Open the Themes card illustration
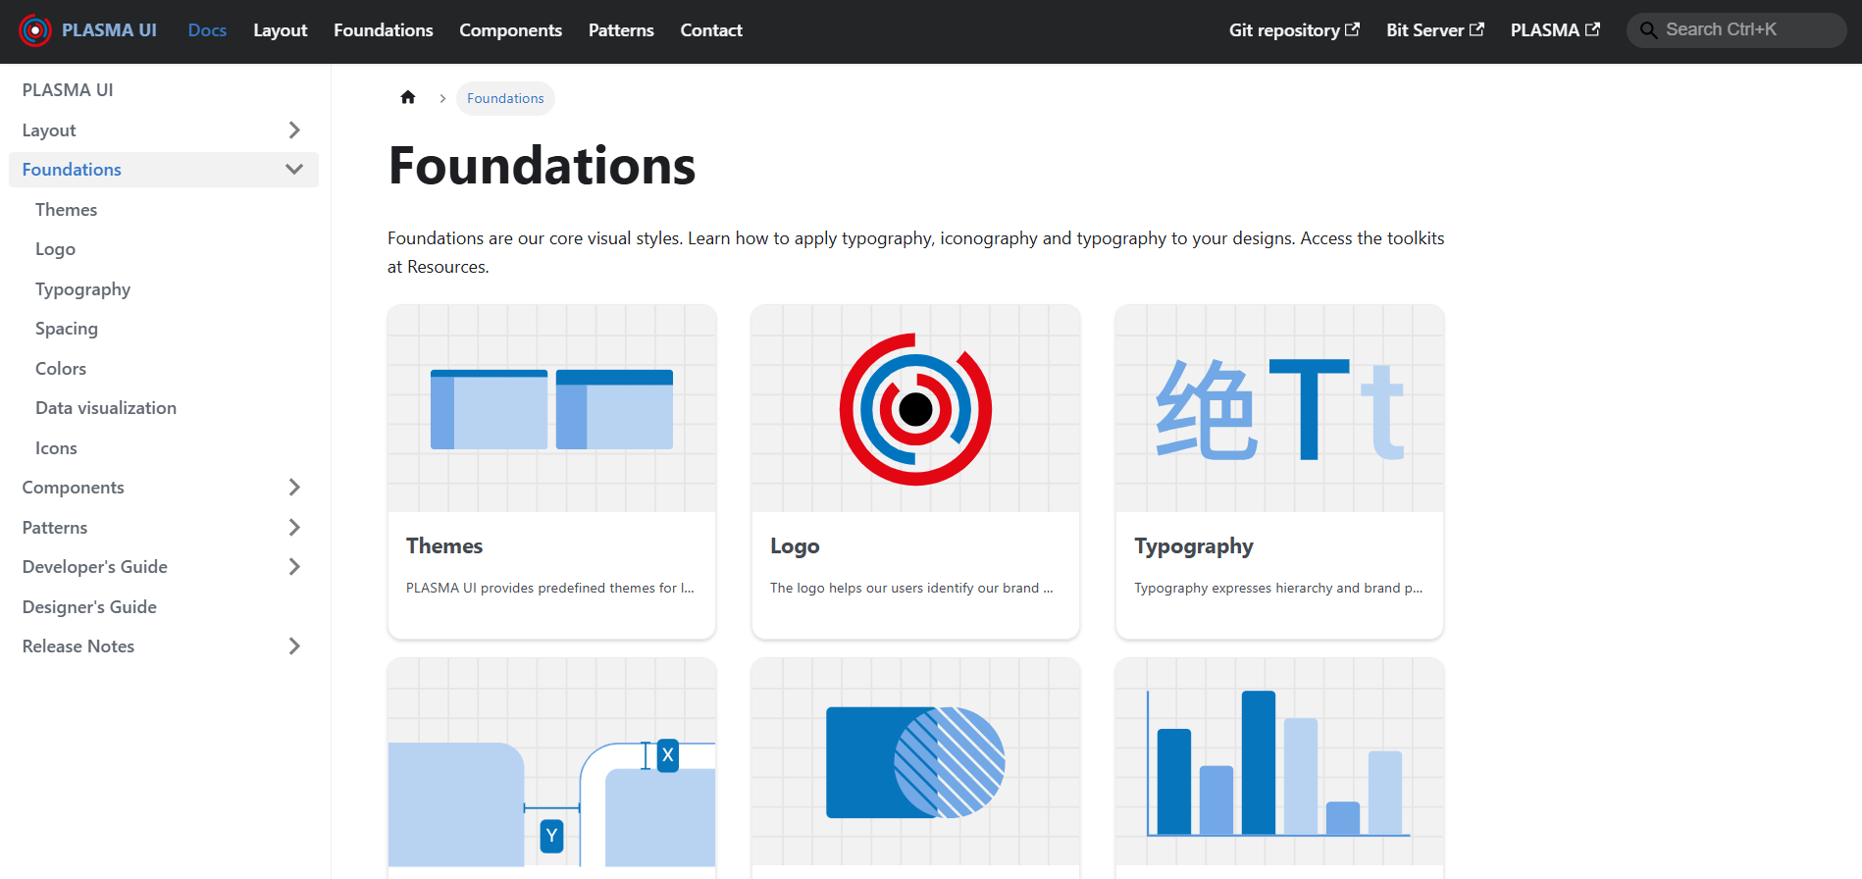 click(x=552, y=408)
